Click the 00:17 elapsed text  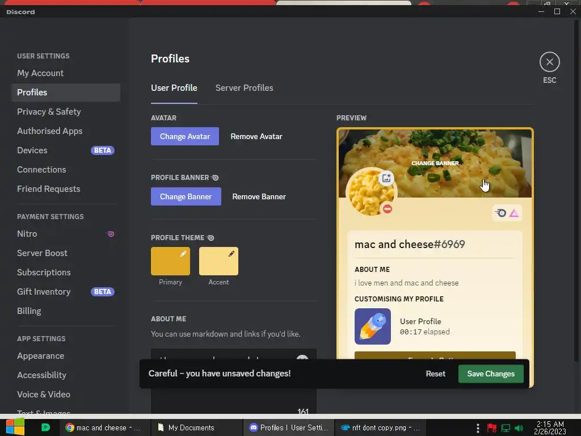(424, 332)
